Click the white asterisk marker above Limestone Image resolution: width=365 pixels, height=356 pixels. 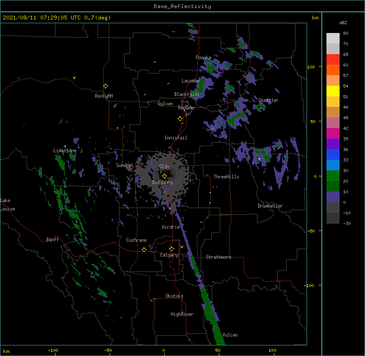(x=65, y=146)
